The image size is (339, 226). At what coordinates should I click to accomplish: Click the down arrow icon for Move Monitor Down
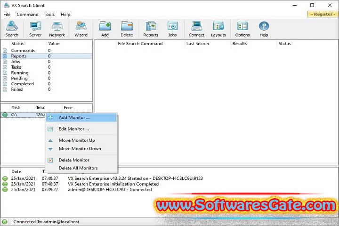(x=50, y=149)
